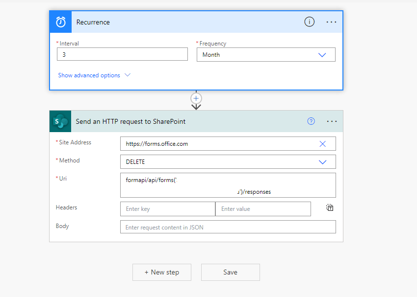The image size is (417, 297).
Task: Click the Interval input field
Action: click(122, 54)
